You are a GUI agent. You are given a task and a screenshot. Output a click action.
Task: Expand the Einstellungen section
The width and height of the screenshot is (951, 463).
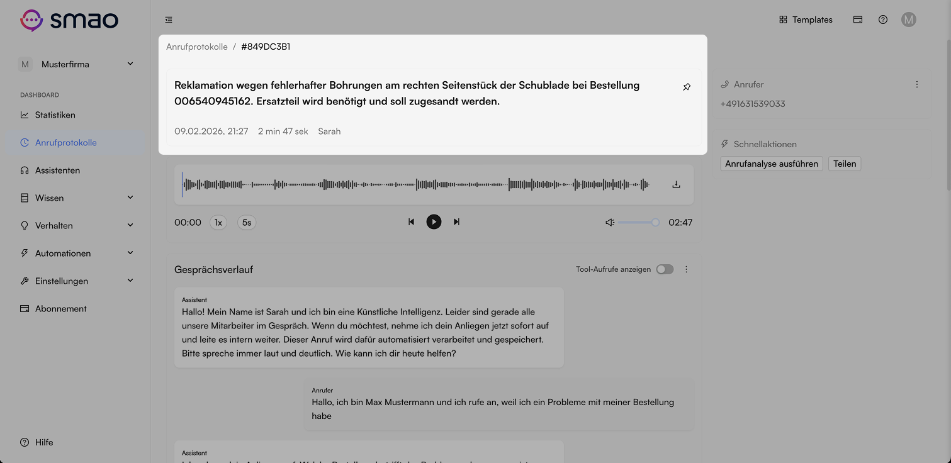coord(76,281)
